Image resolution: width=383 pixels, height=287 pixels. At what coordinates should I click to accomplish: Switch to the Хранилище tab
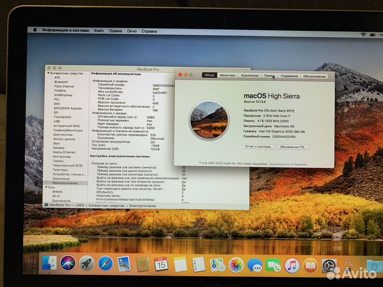pos(249,75)
